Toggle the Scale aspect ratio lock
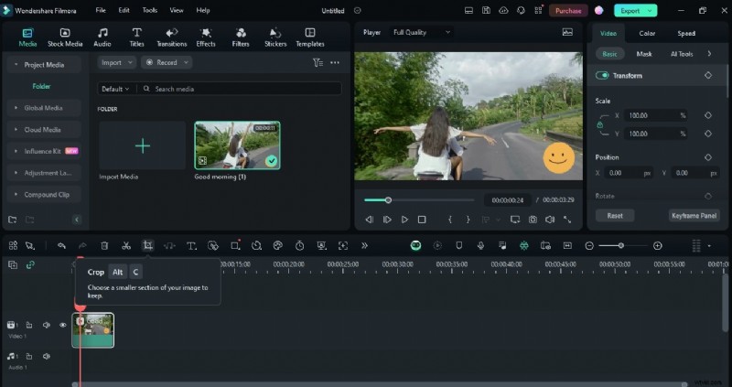The height and width of the screenshot is (387, 732). point(600,124)
